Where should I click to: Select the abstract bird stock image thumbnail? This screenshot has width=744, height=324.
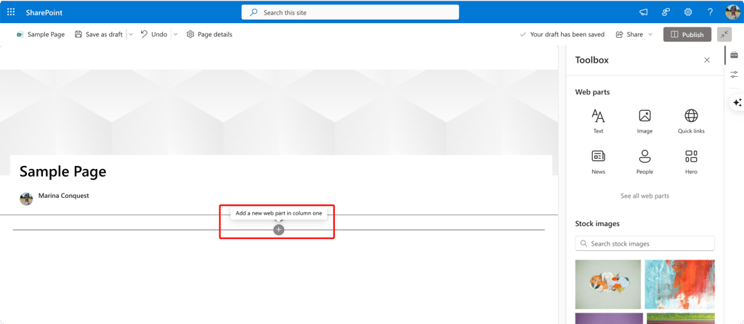608,284
